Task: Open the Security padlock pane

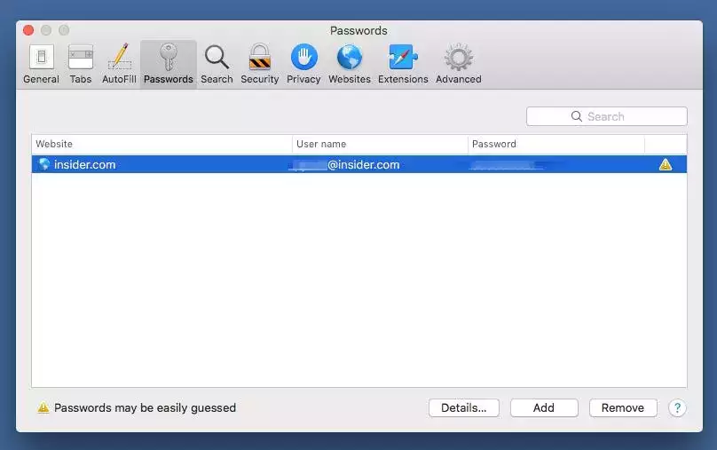Action: point(259,64)
